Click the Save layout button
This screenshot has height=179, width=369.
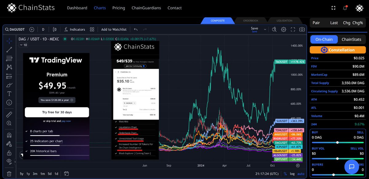[x=255, y=30]
